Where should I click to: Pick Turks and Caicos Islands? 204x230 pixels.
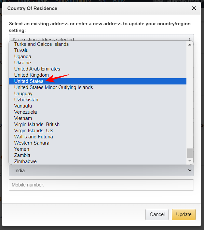tap(41, 44)
